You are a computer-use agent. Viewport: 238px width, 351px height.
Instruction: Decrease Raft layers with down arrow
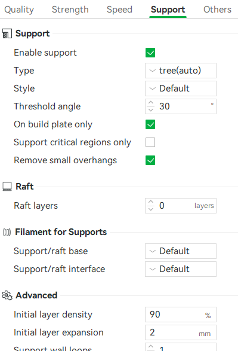coord(151,209)
